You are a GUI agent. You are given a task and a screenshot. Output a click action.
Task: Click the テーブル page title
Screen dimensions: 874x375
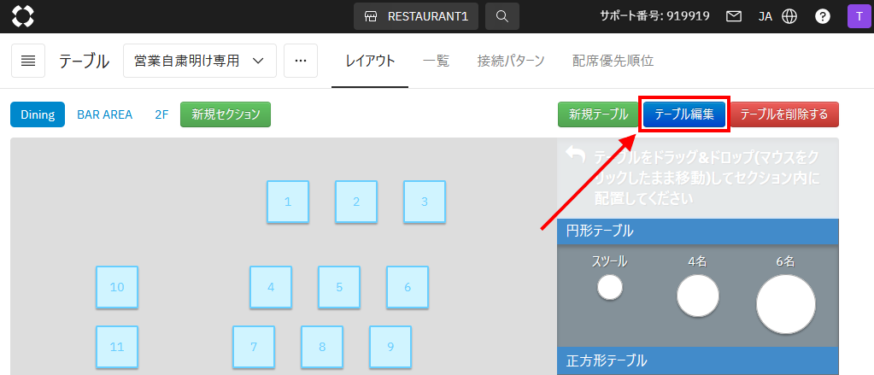click(x=85, y=62)
